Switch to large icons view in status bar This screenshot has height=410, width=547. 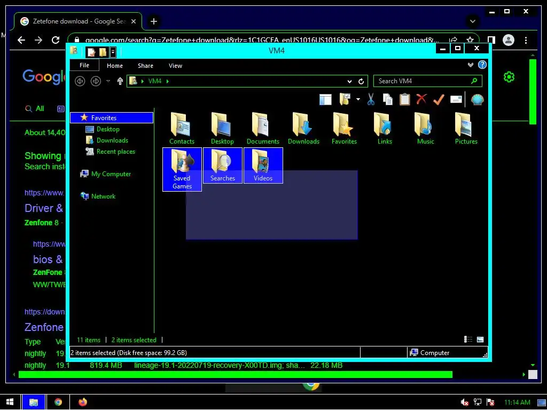click(x=480, y=340)
